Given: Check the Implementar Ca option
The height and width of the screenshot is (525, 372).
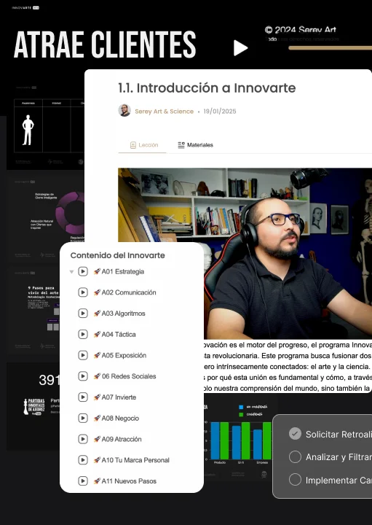Looking at the screenshot, I should click(x=295, y=480).
